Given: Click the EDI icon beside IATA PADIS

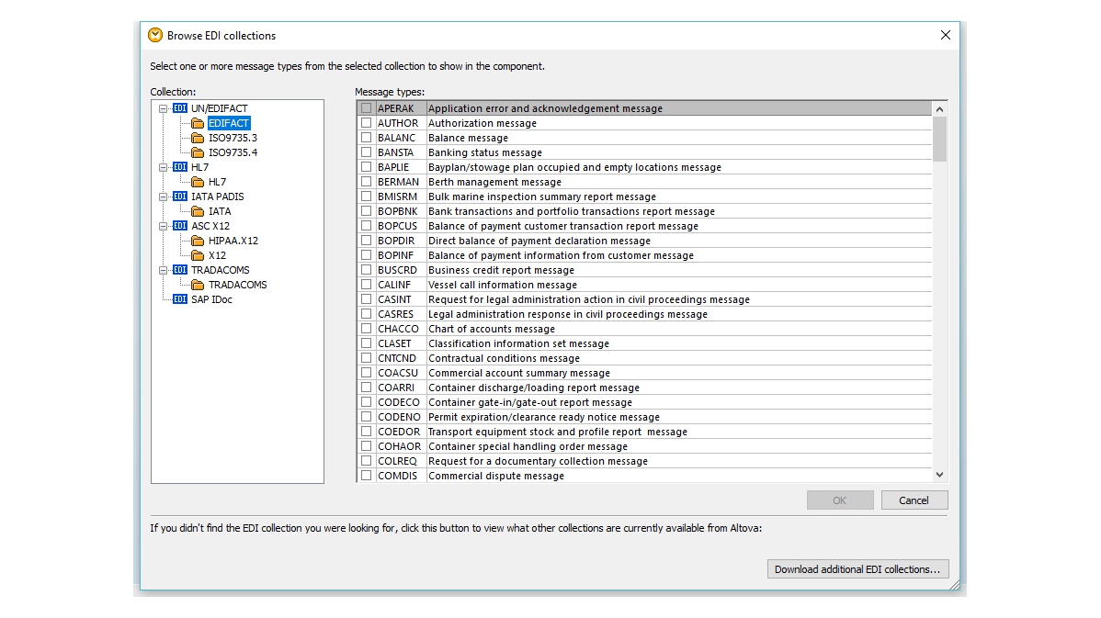Looking at the screenshot, I should click(x=180, y=197).
